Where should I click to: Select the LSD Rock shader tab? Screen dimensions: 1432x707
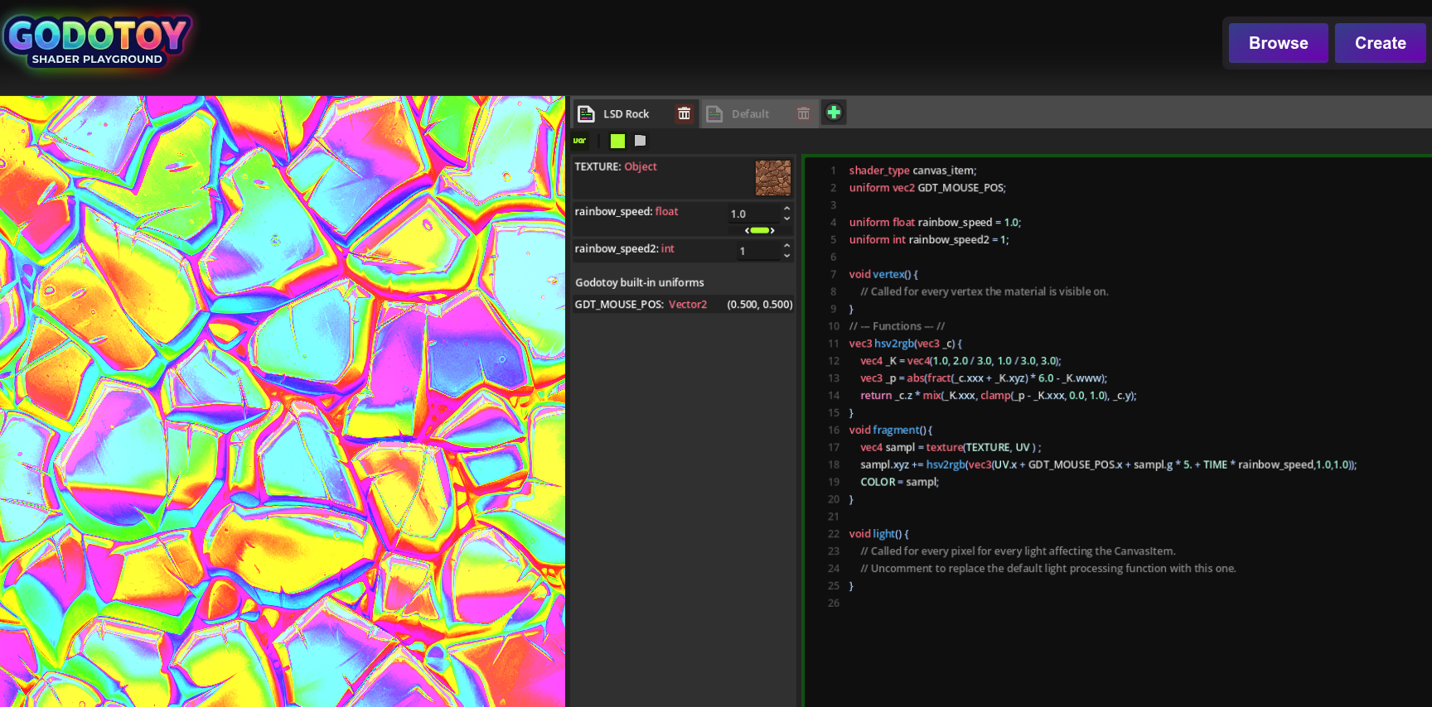pyautogui.click(x=626, y=114)
